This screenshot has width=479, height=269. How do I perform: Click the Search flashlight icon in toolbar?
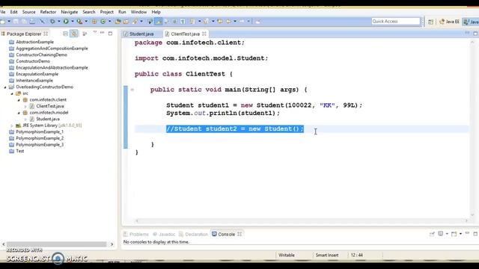(135, 22)
